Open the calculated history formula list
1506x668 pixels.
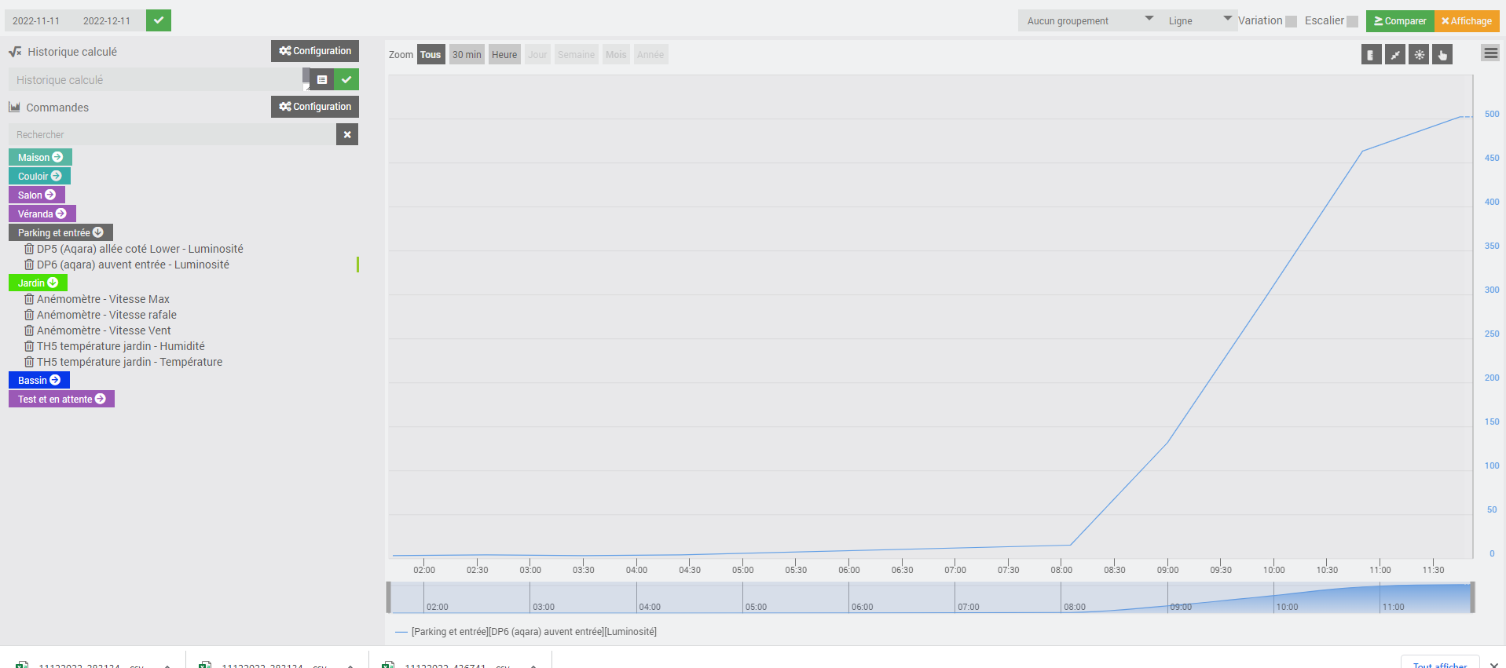pos(322,79)
